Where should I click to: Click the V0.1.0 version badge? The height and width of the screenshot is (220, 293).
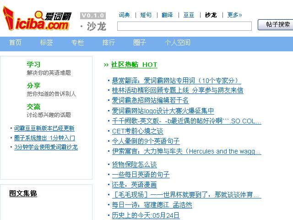point(93,16)
